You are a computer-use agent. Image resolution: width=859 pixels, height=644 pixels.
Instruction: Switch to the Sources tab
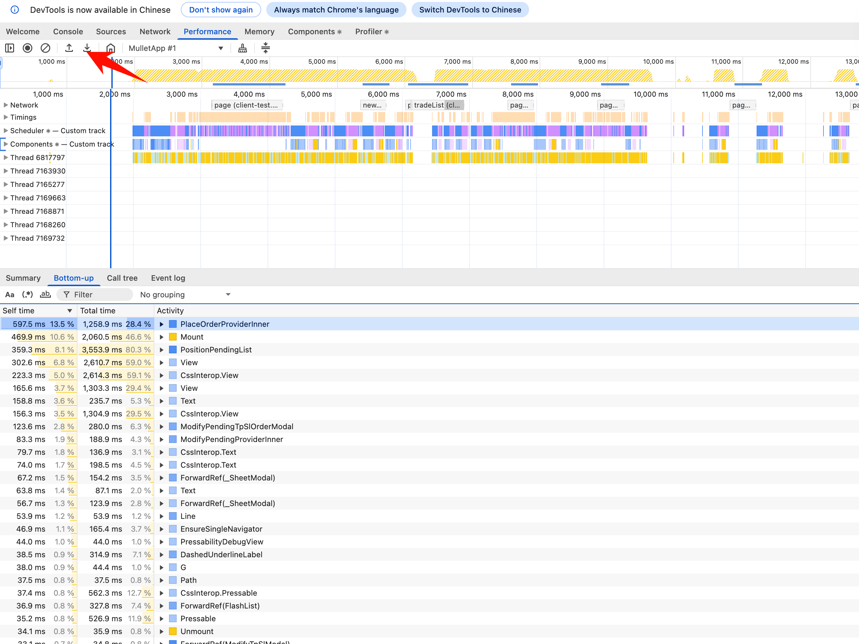(x=111, y=31)
